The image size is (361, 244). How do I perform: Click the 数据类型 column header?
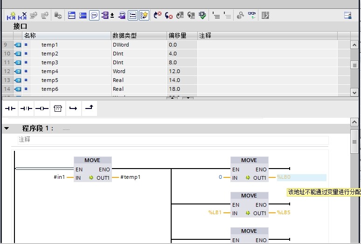pos(139,35)
